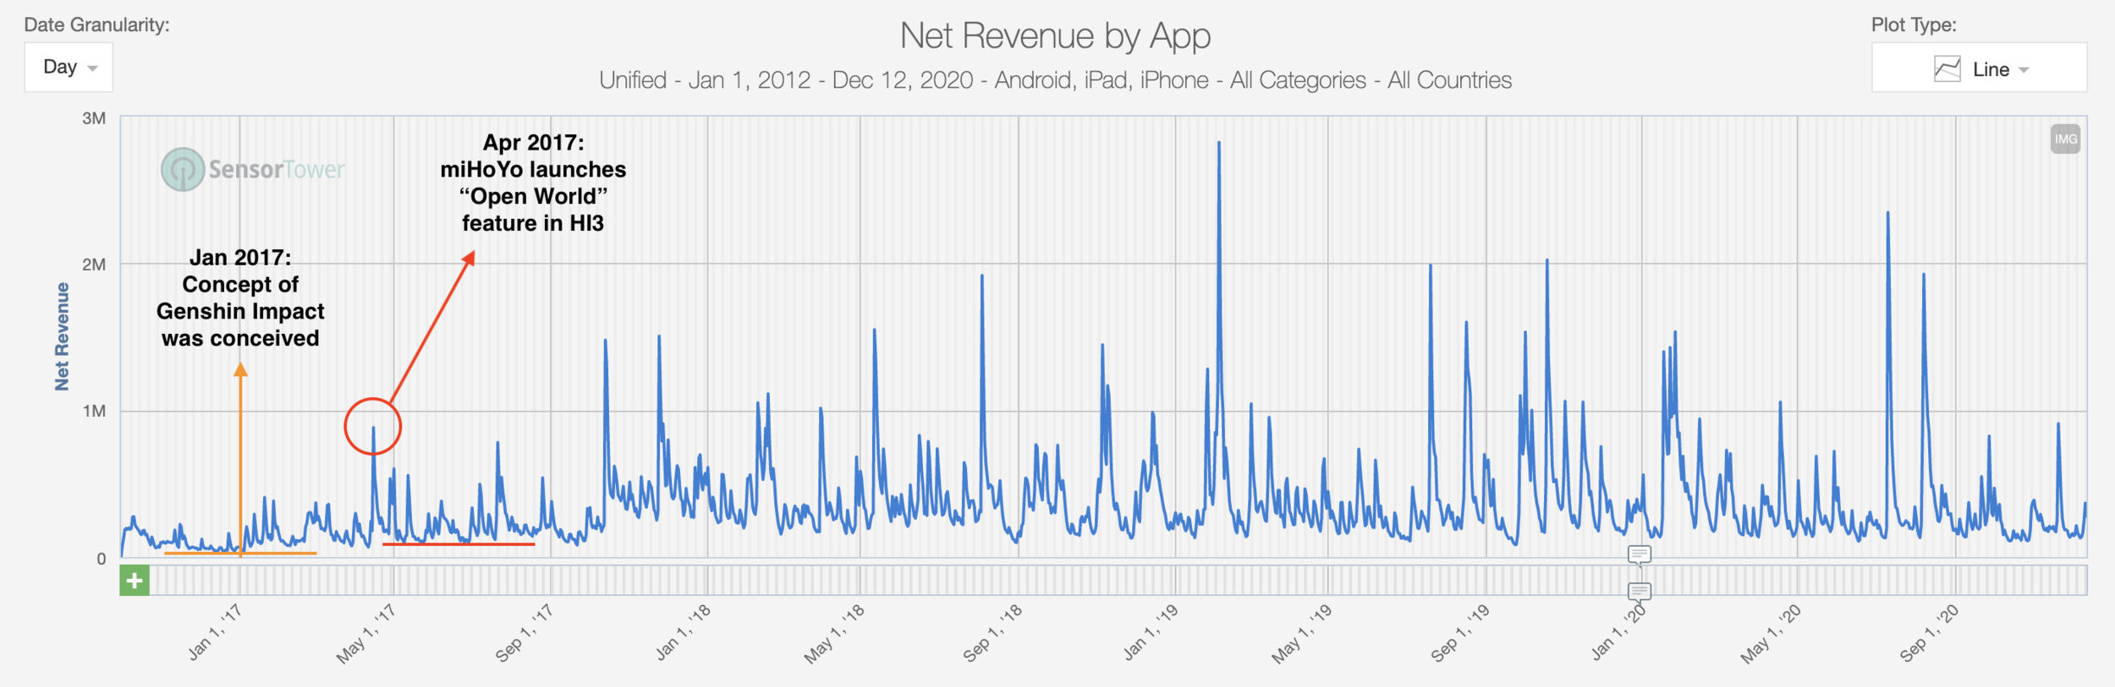Click the 1M y-axis label

(94, 412)
